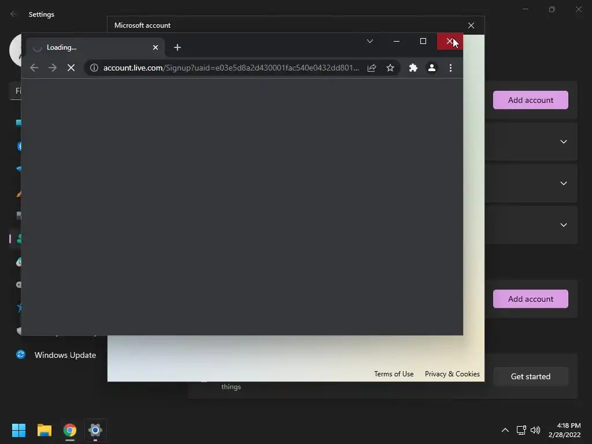Expand the second chevron row in Settings

tap(563, 183)
